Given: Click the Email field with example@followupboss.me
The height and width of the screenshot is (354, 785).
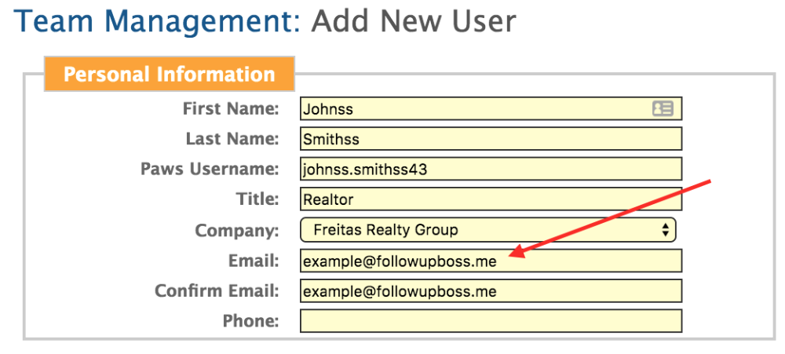Looking at the screenshot, I should [491, 261].
